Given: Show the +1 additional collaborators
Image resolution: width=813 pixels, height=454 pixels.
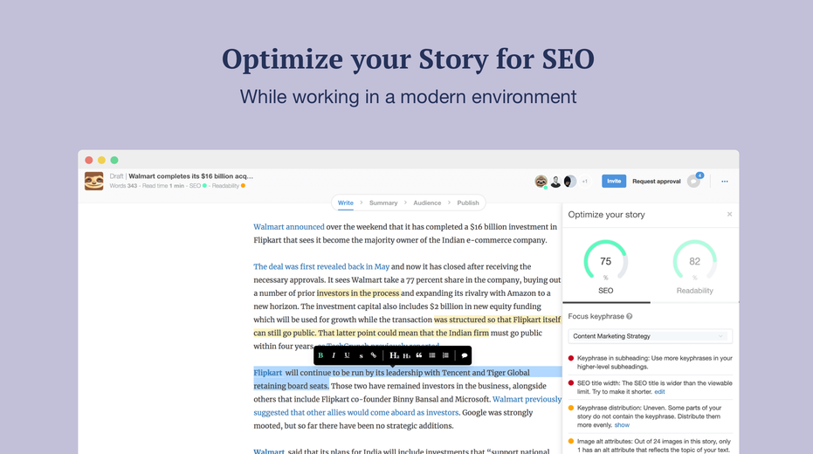Looking at the screenshot, I should (x=585, y=182).
